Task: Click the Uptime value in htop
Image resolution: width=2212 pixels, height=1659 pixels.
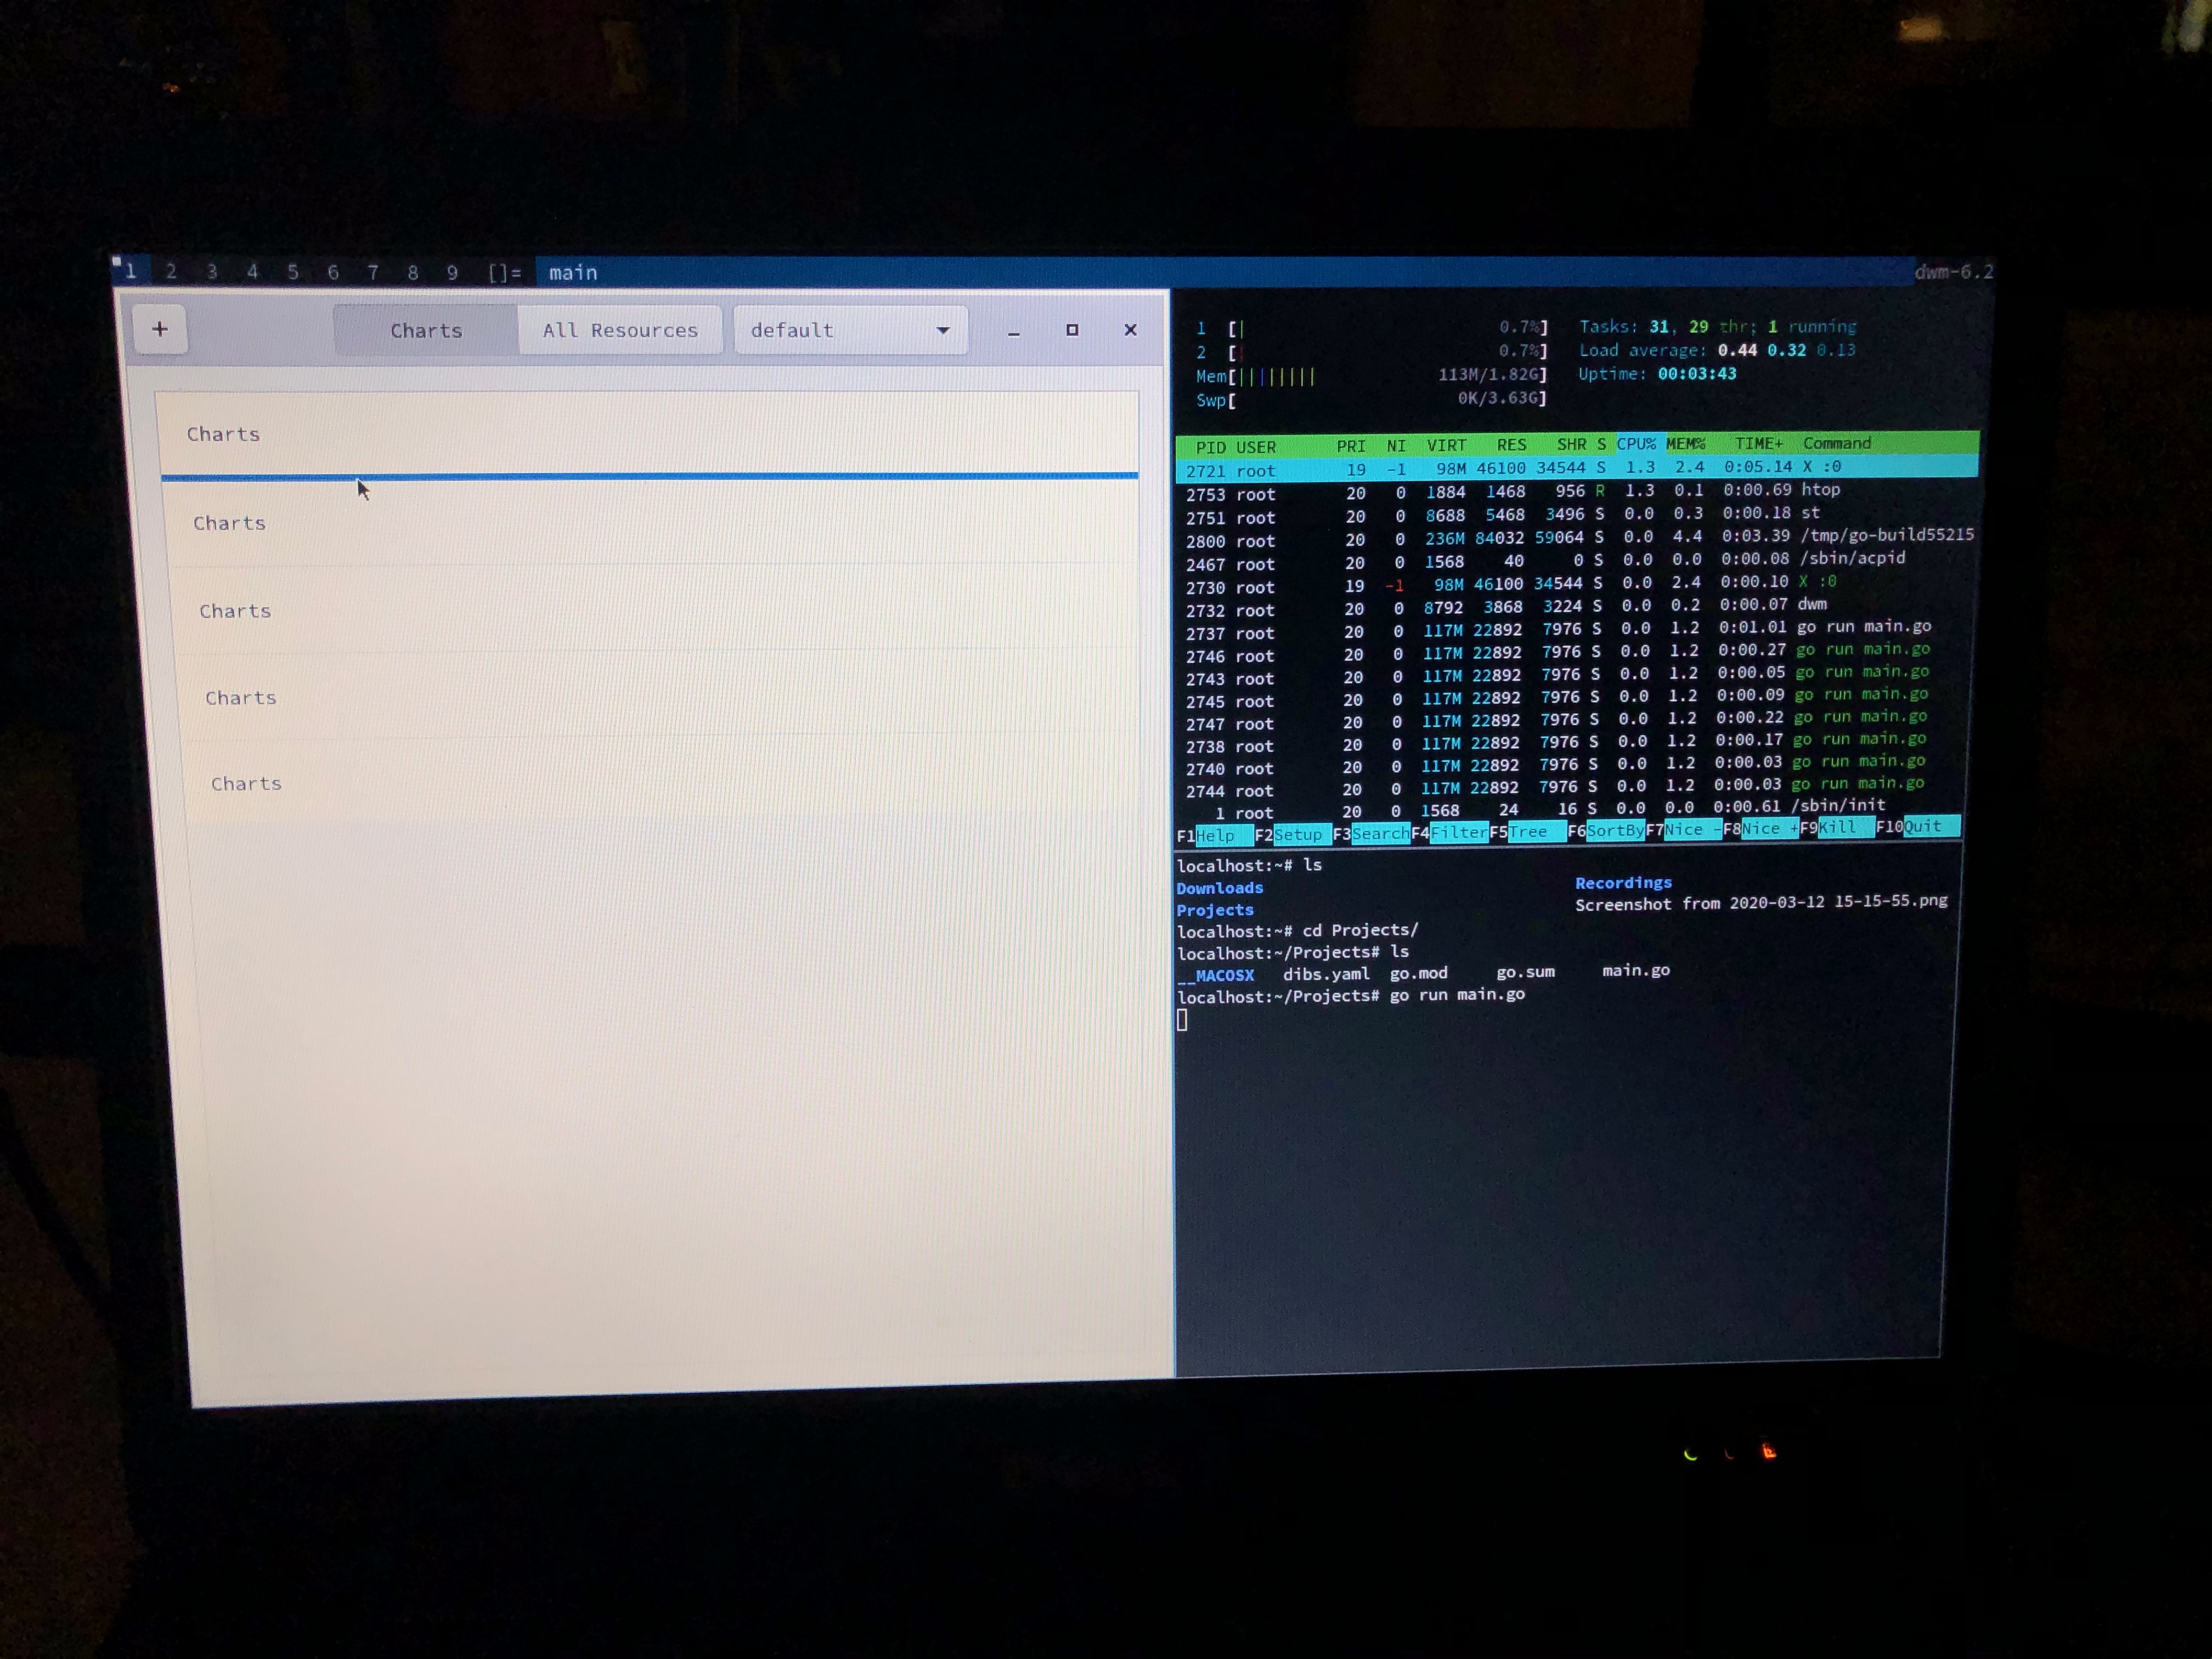Action: coord(1697,374)
